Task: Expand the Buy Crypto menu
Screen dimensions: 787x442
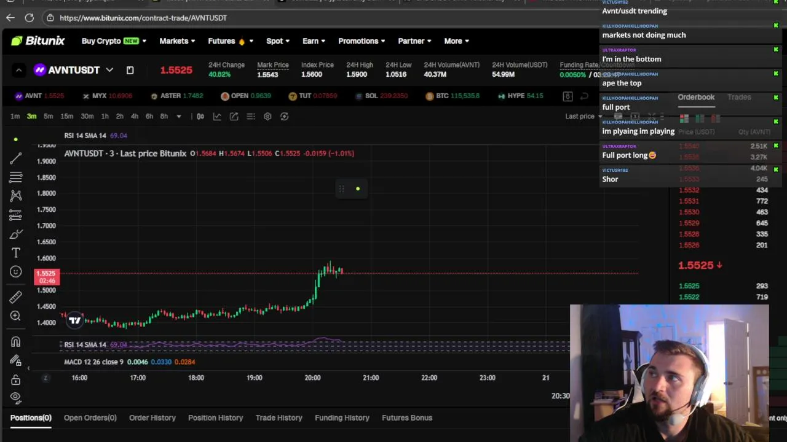Action: [x=114, y=41]
